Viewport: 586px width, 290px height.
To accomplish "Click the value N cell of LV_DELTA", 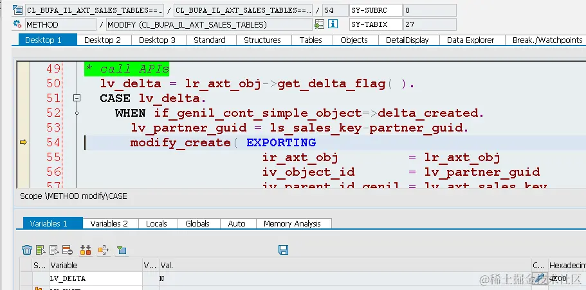I will [x=345, y=278].
